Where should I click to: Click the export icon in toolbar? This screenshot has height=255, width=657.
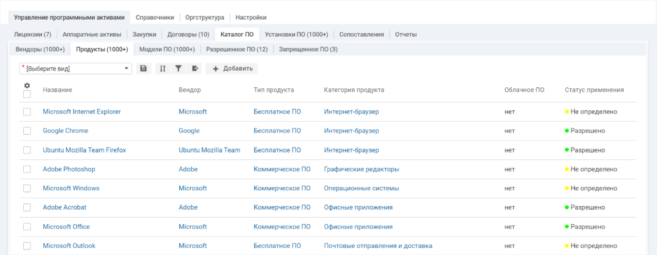tap(195, 68)
